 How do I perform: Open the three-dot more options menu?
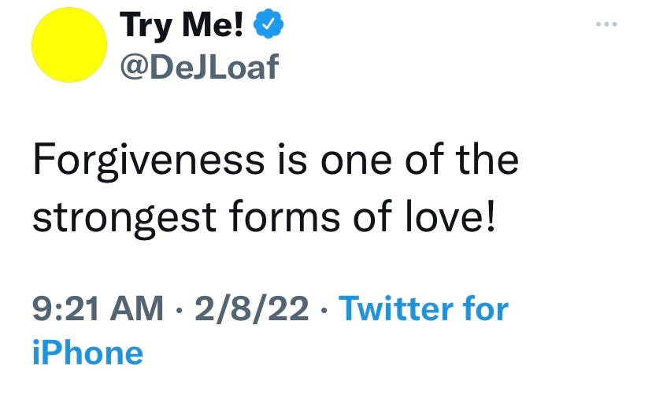606,23
